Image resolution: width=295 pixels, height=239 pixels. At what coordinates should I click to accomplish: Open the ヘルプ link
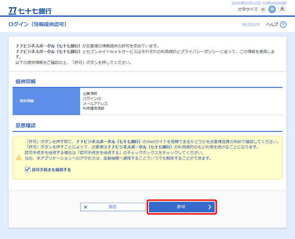click(x=272, y=25)
